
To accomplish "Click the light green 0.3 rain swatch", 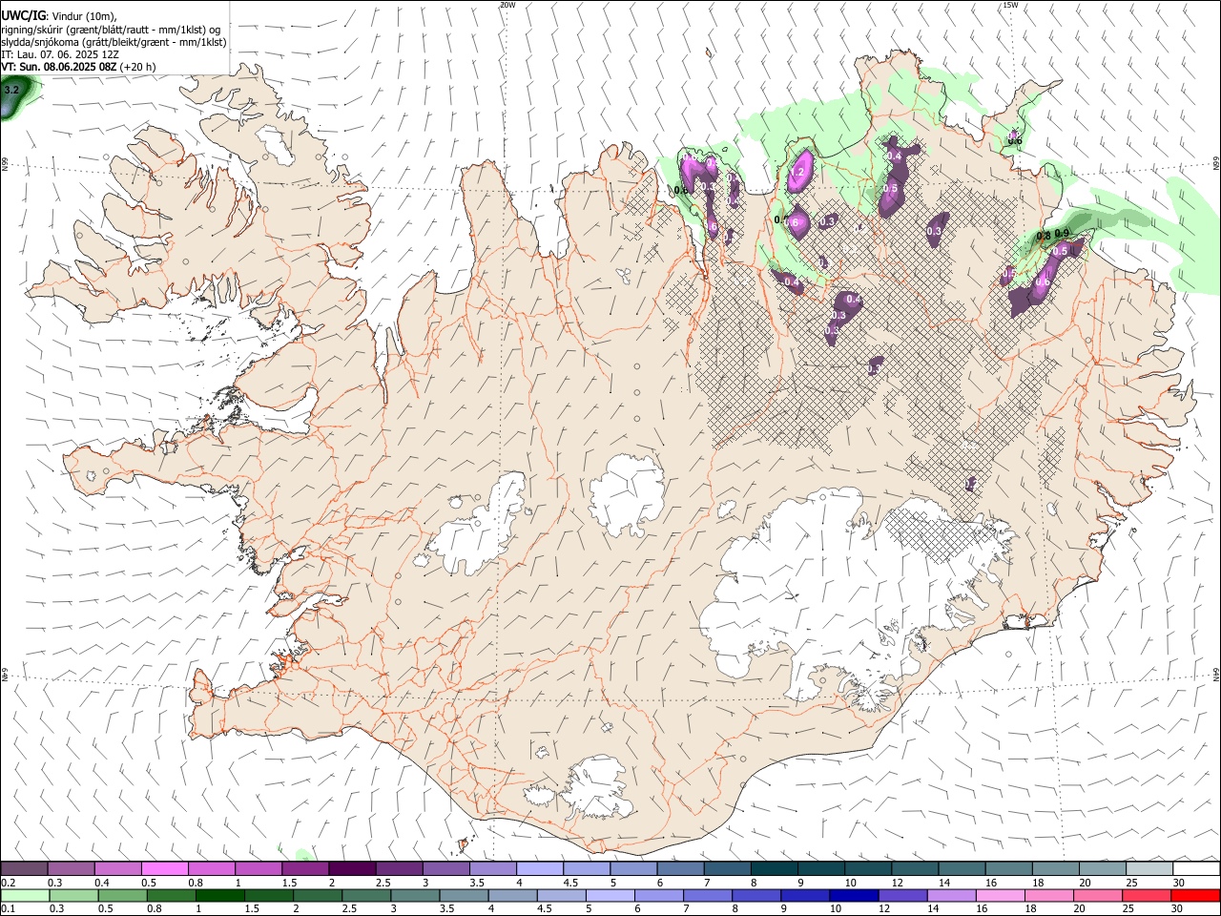I will tap(73, 895).
